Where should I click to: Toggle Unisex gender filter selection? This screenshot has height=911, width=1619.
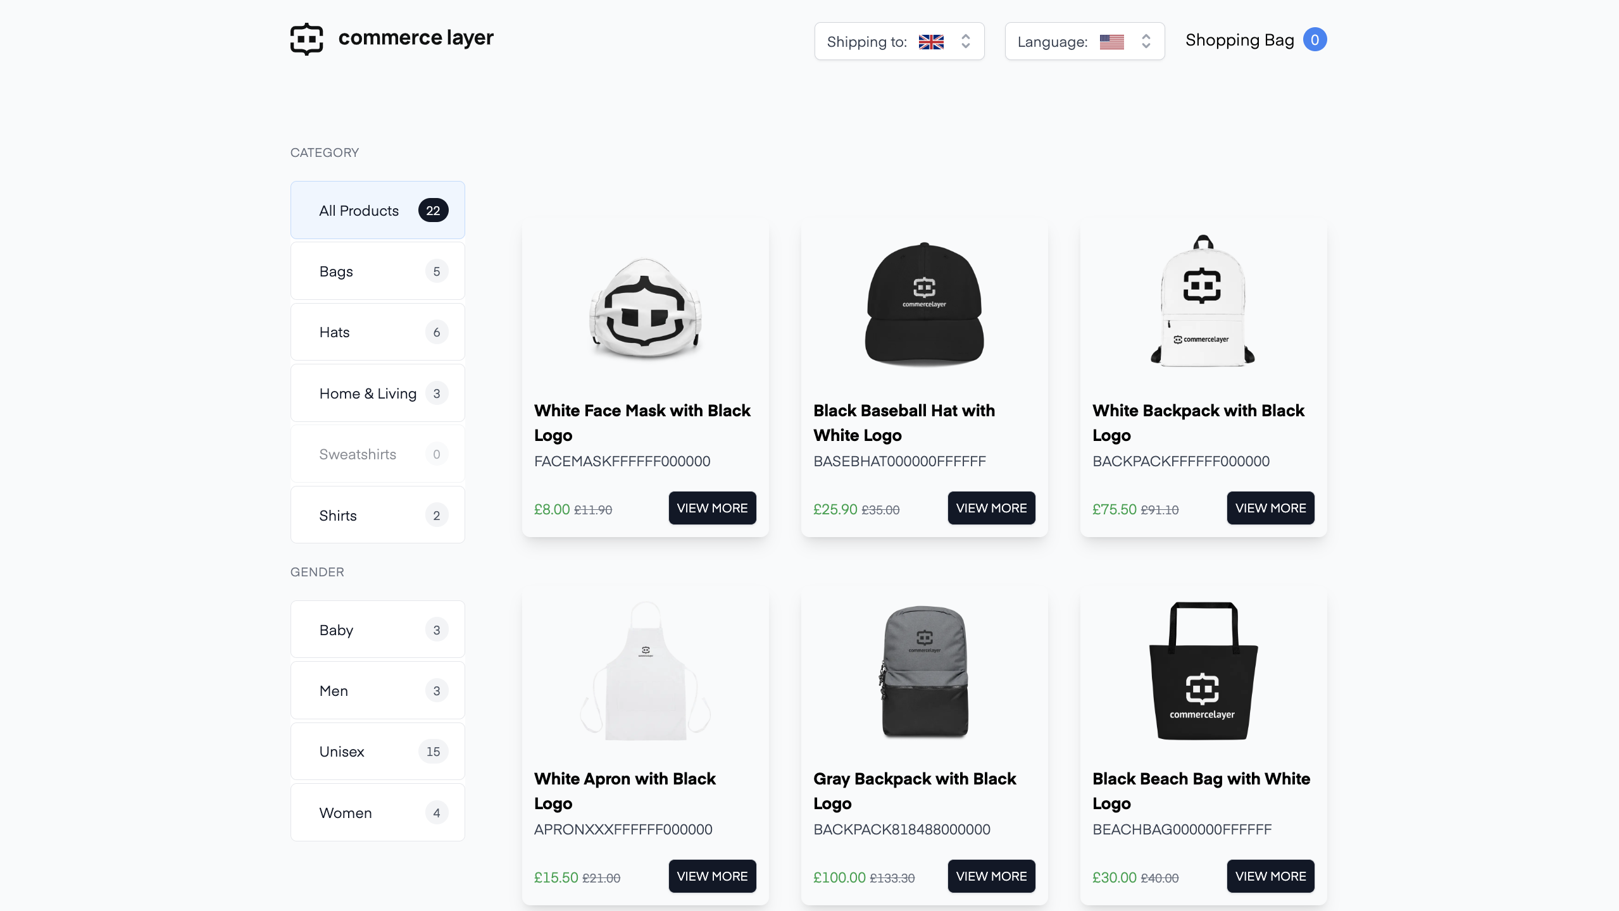(x=377, y=752)
